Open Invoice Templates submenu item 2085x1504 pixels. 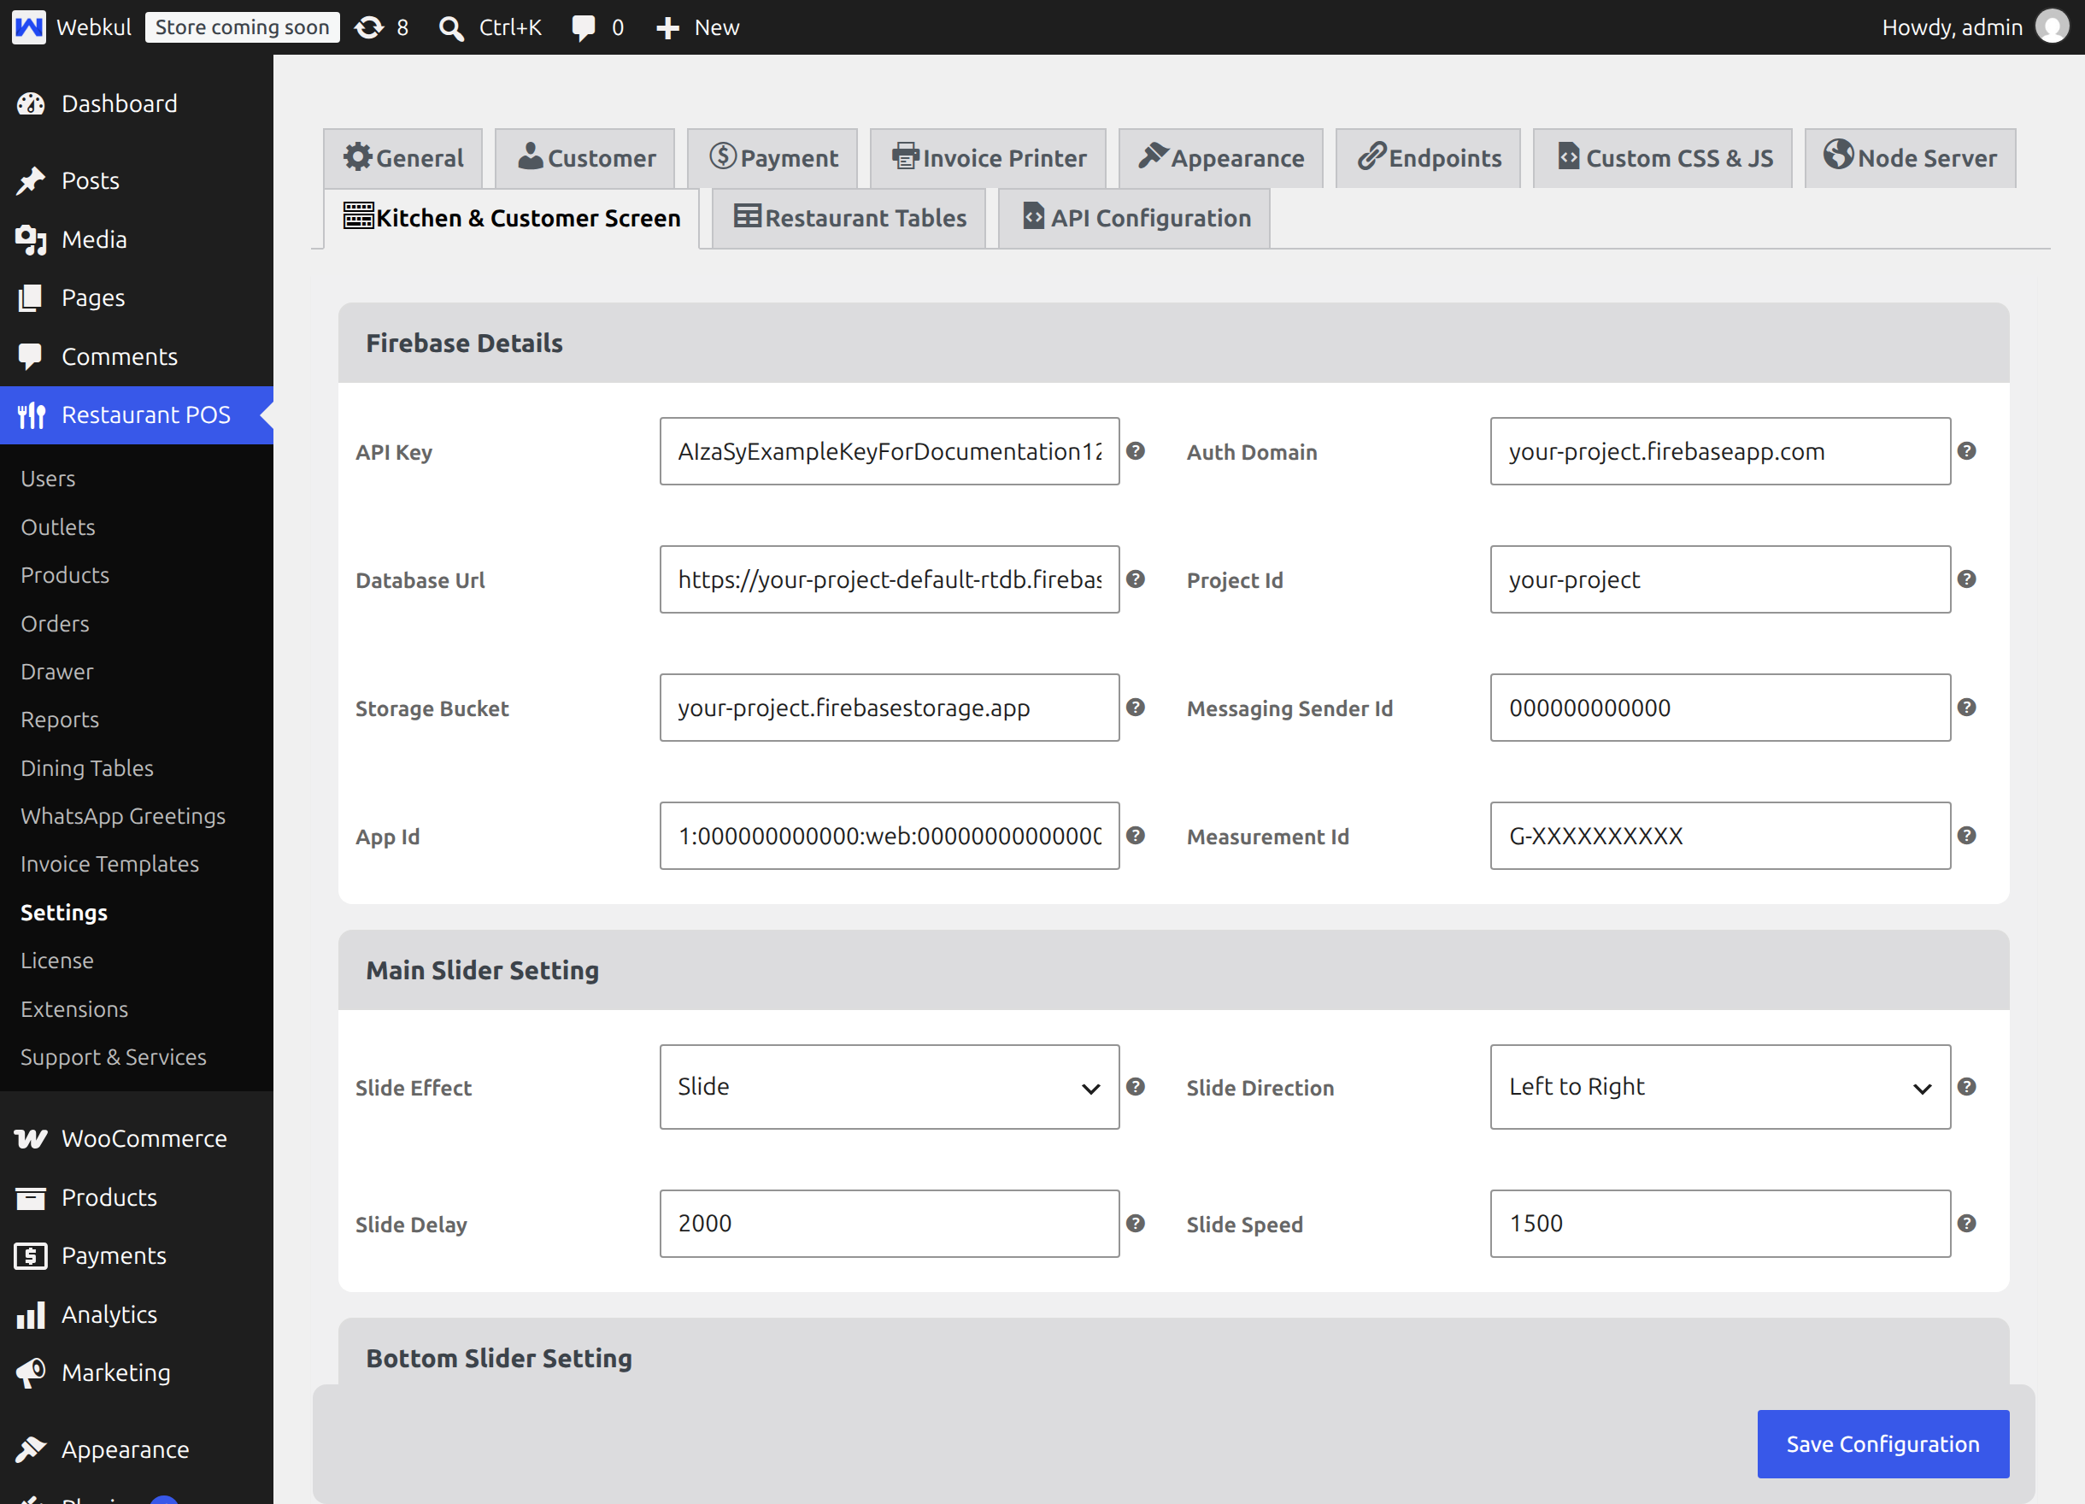click(x=109, y=863)
